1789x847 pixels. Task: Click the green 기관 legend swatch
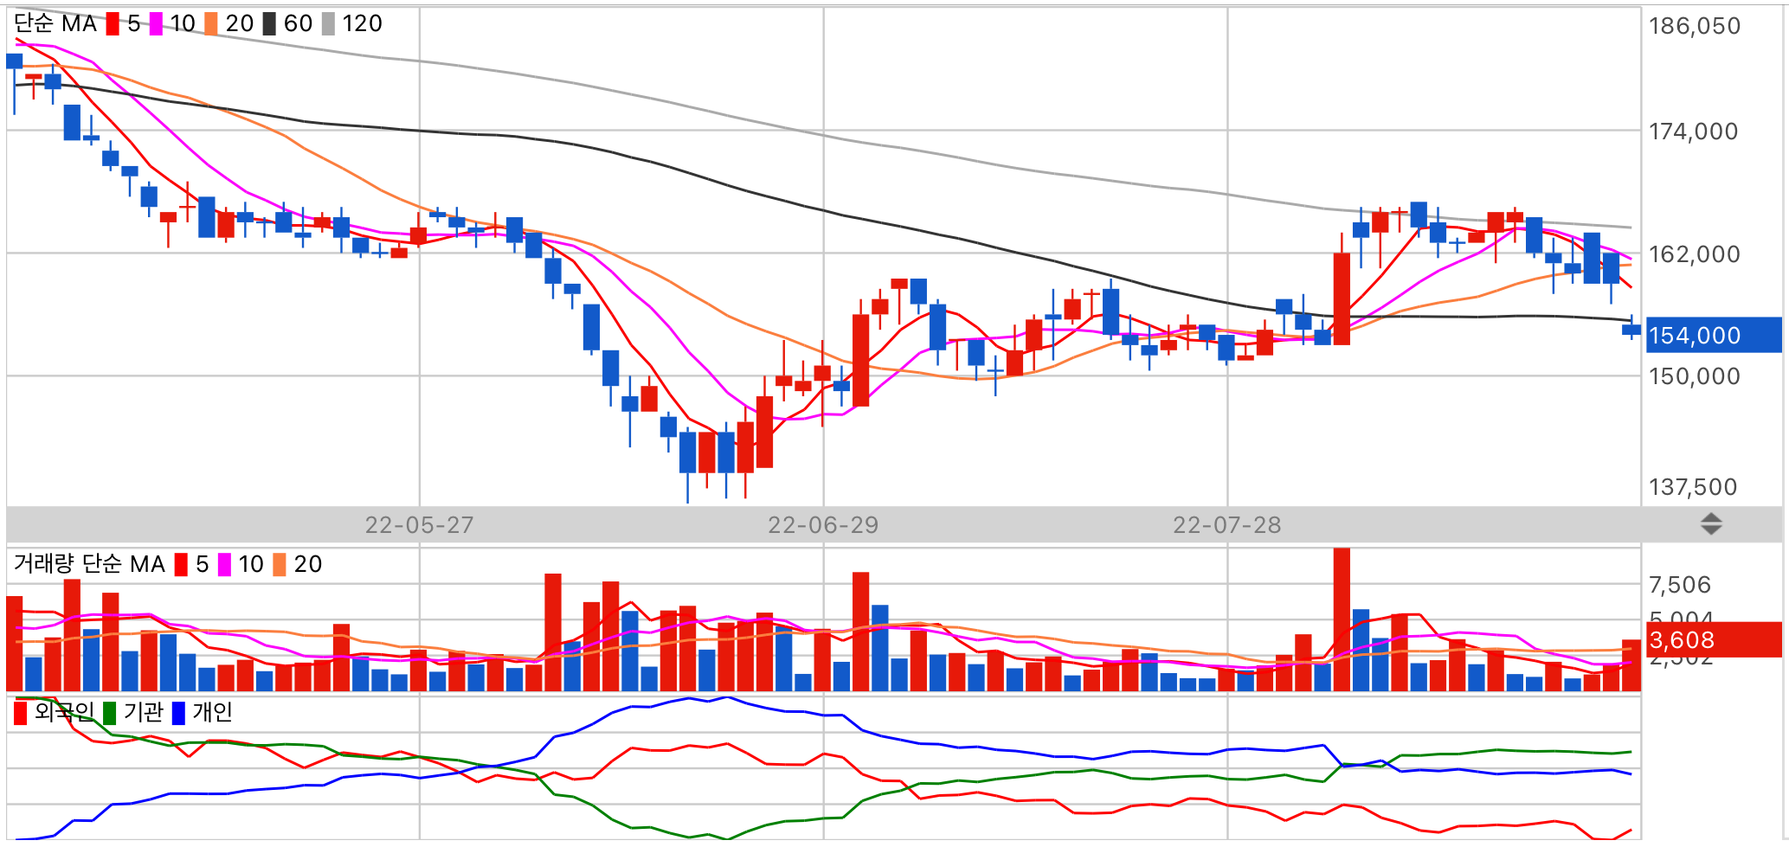109,713
